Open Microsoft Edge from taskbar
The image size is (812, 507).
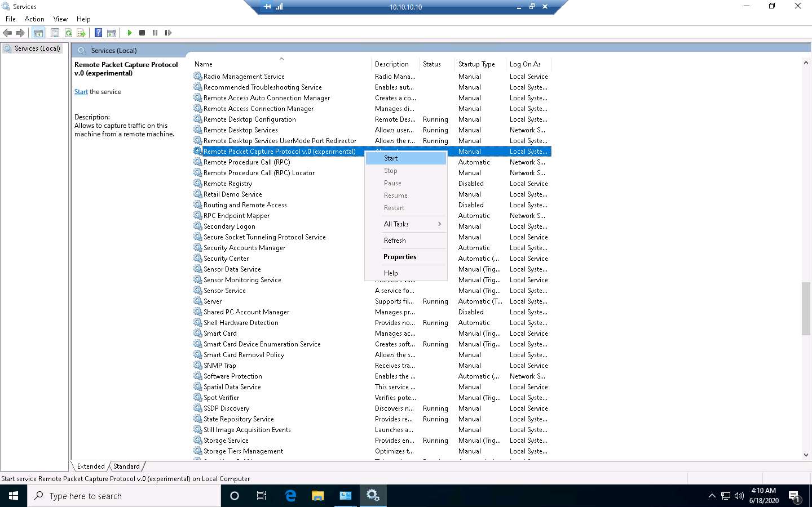(290, 496)
